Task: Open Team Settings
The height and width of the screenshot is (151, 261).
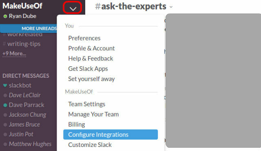Action: click(x=86, y=104)
